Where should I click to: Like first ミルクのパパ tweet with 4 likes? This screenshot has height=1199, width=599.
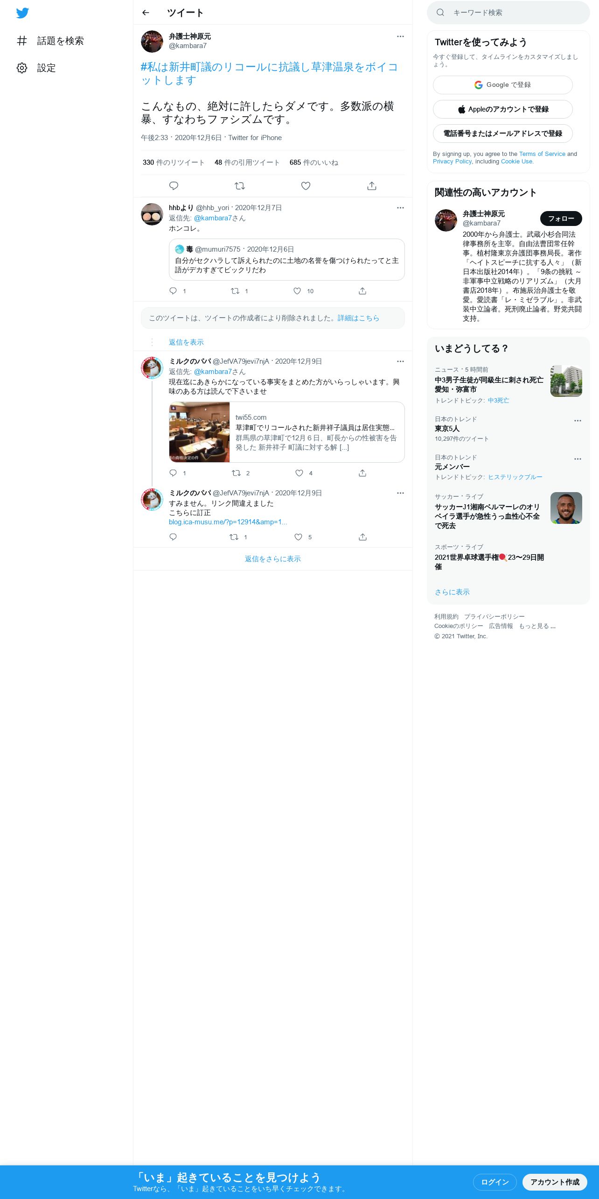pyautogui.click(x=299, y=473)
